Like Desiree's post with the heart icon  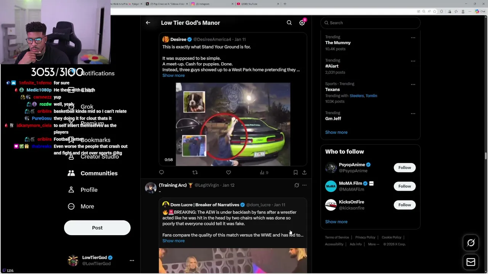(228, 172)
